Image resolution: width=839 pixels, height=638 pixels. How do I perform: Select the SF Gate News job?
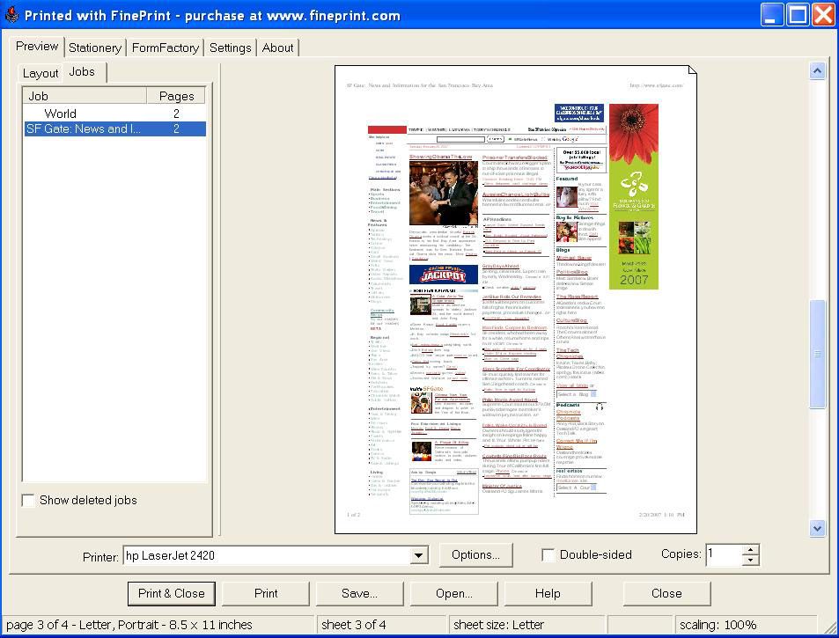point(84,128)
